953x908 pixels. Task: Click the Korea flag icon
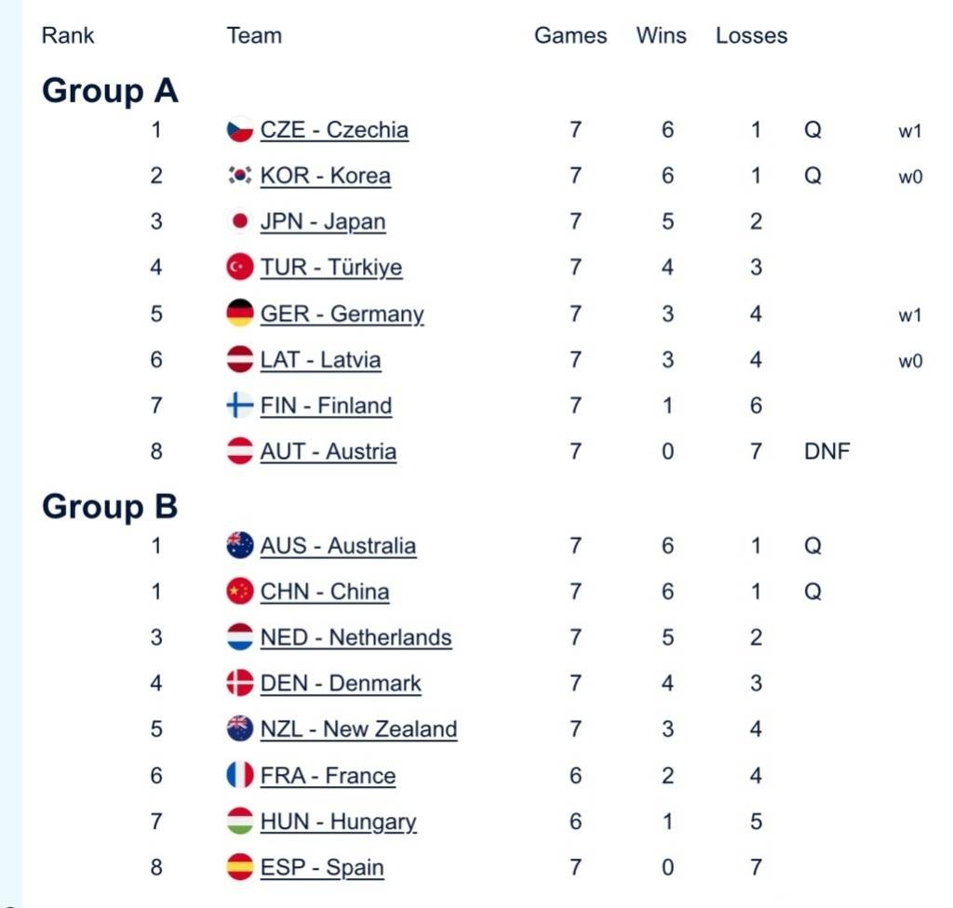point(240,176)
